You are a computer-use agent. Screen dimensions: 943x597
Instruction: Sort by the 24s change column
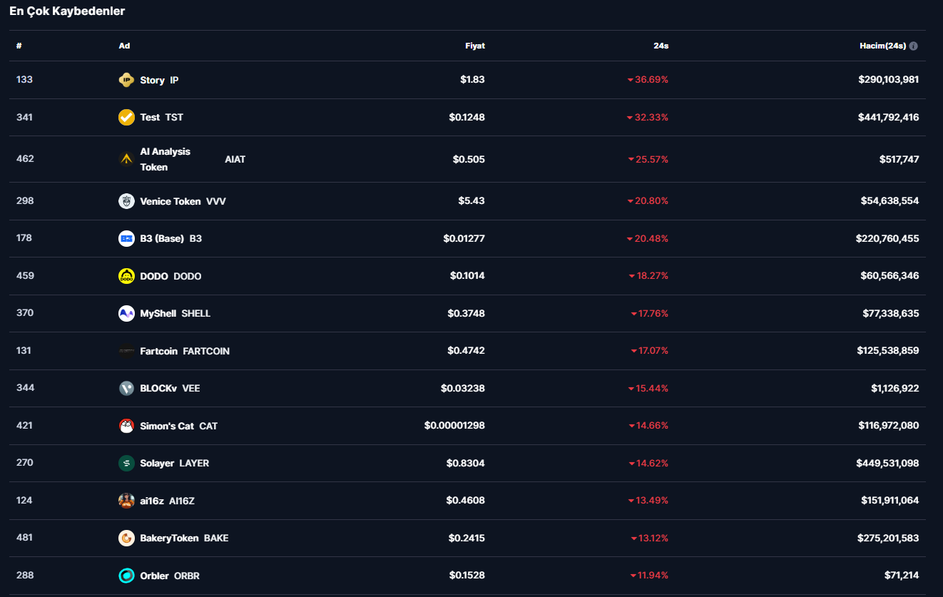[x=661, y=46]
